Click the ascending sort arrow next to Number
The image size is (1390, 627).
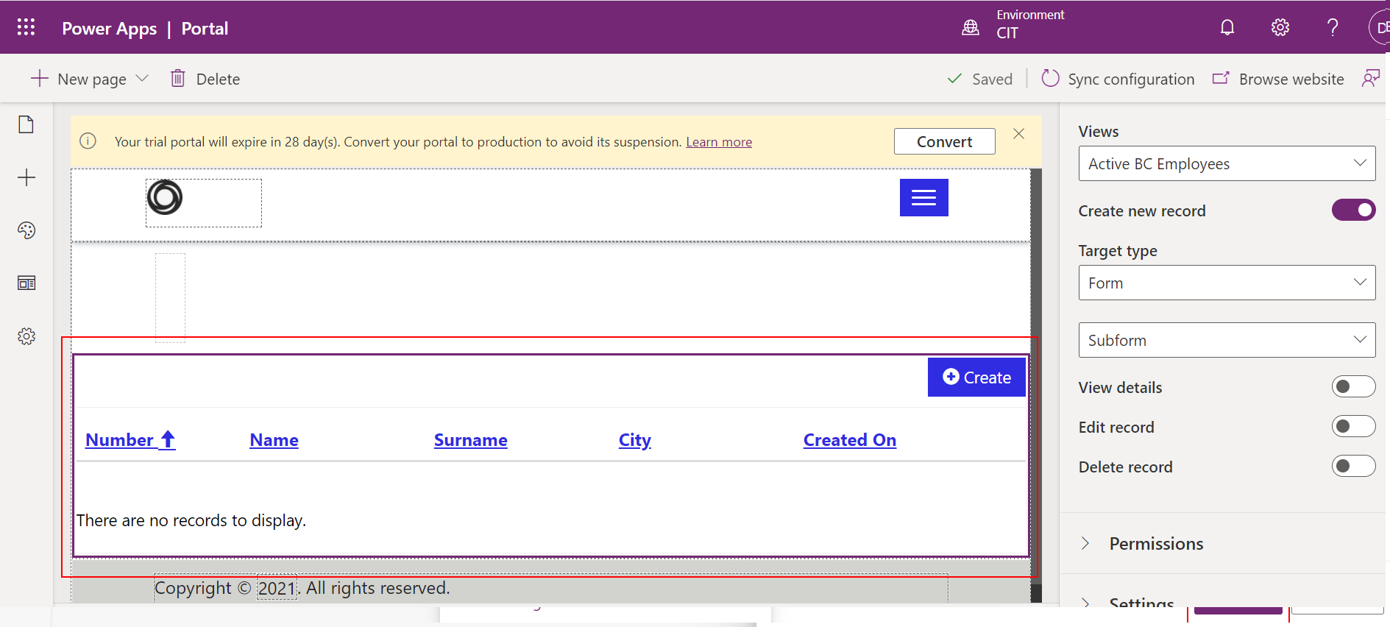(x=168, y=439)
